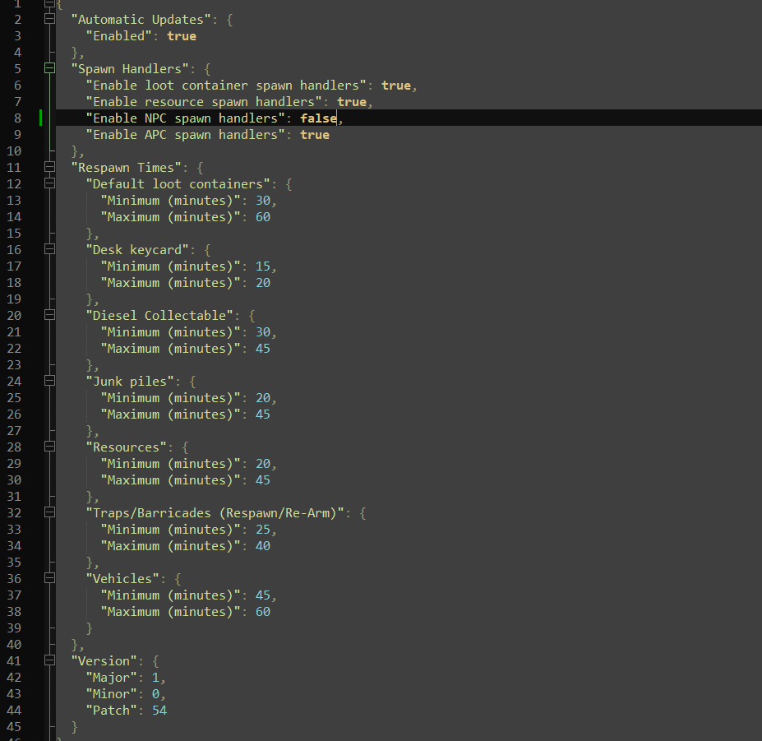
Task: Click the "Vehicles" key
Action: coord(122,579)
